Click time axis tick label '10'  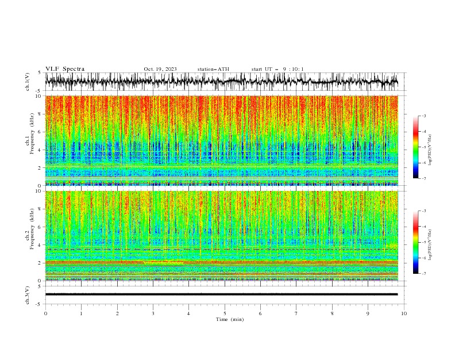(x=404, y=313)
